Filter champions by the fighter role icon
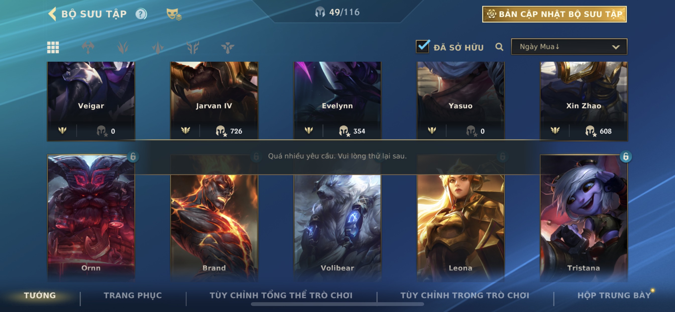This screenshot has height=312, width=675. (88, 47)
